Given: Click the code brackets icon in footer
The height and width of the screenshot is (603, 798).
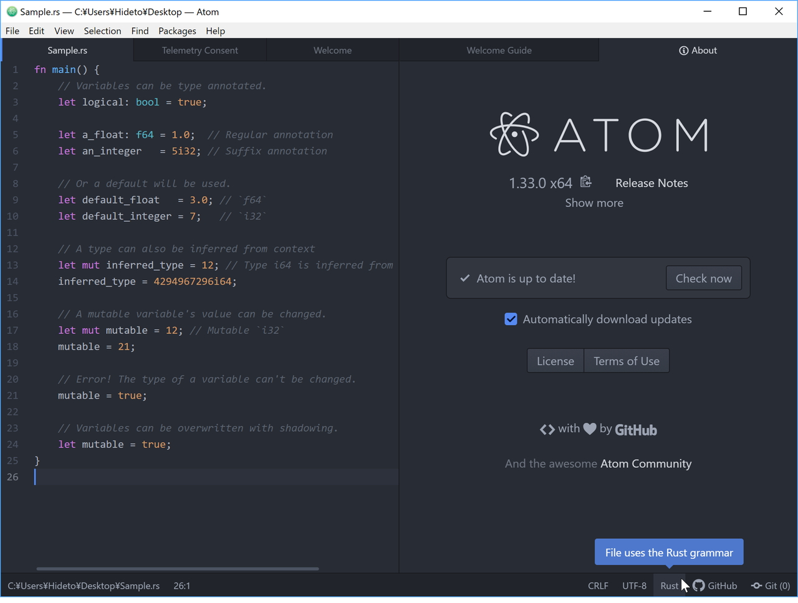Looking at the screenshot, I should 547,429.
